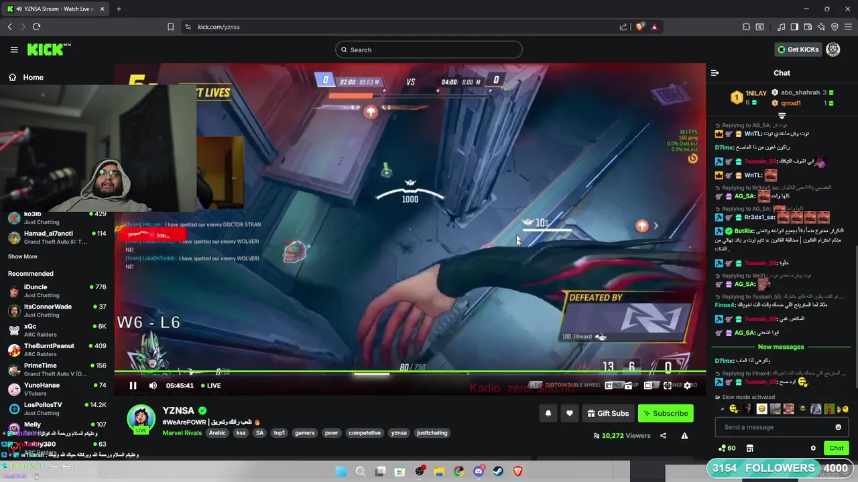This screenshot has width=858, height=482.
Task: Click the Get KICKs button
Action: 798,50
